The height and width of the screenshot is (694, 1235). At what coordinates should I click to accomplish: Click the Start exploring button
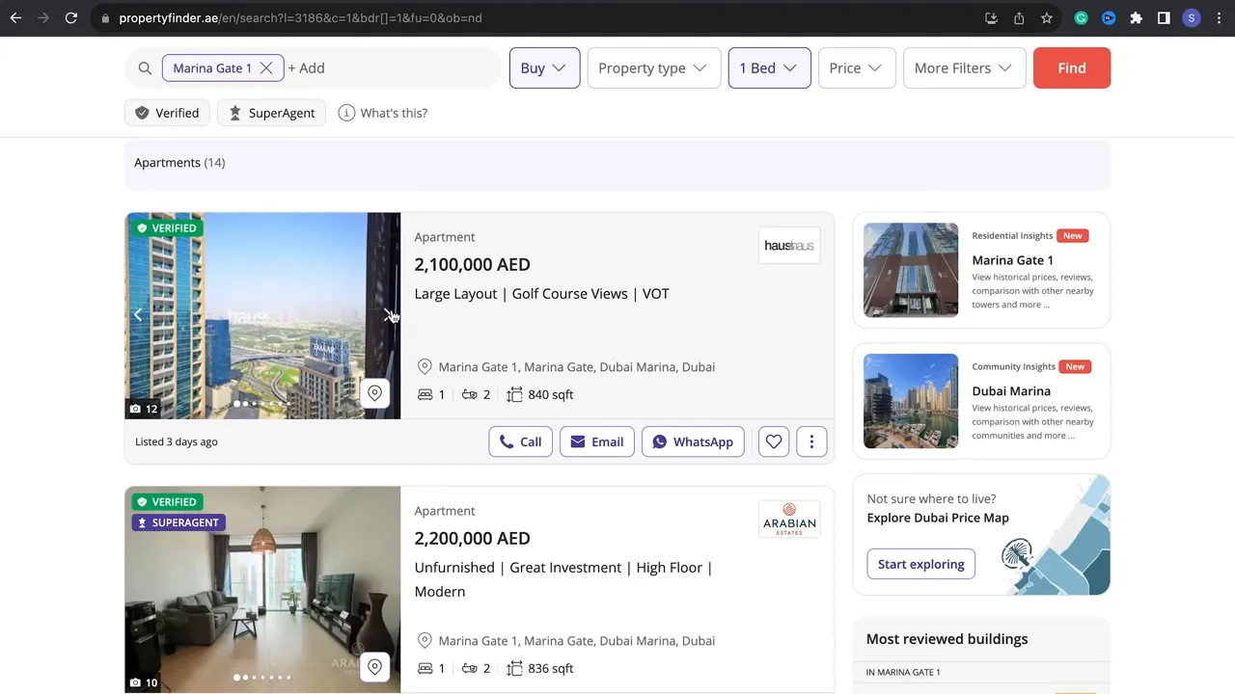click(920, 564)
